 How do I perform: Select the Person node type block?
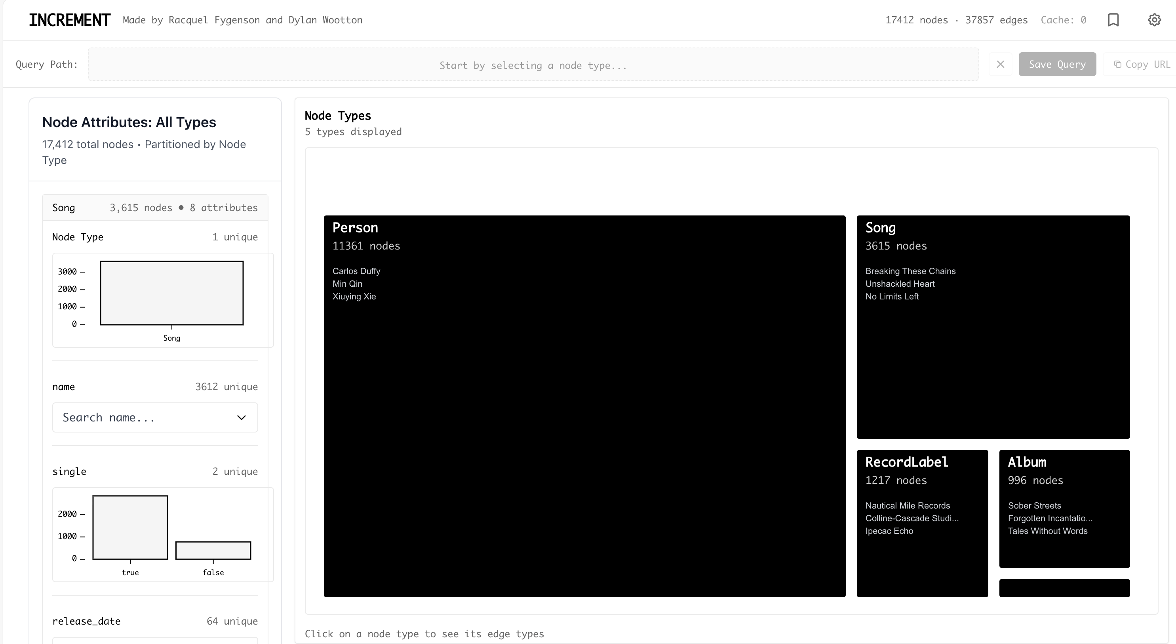(x=584, y=406)
